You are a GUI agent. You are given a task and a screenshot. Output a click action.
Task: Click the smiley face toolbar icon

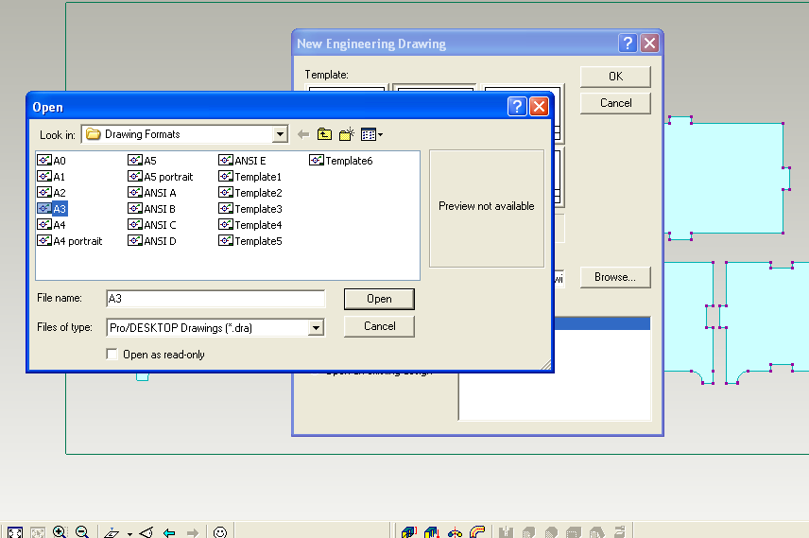click(220, 532)
